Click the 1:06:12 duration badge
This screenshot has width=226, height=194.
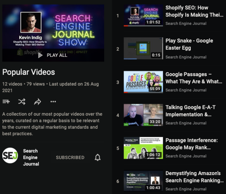point(153,155)
